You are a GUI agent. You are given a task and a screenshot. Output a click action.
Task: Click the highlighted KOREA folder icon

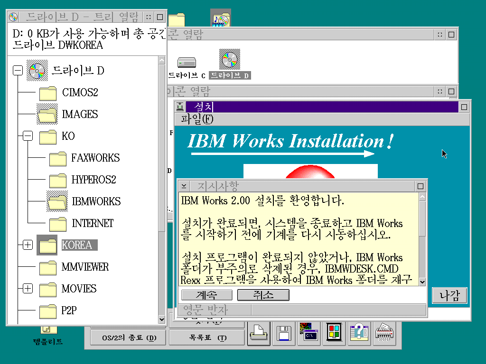47,245
